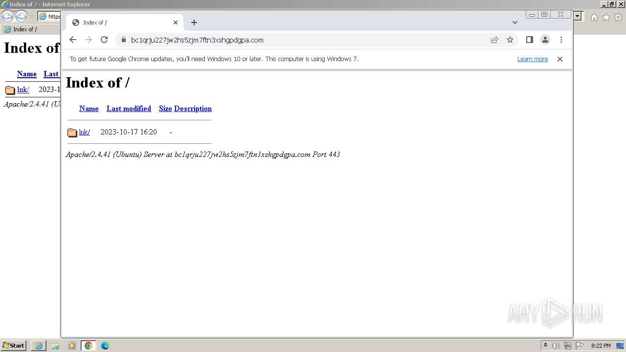Image resolution: width=626 pixels, height=352 pixels.
Task: Switch to Chrome via the taskbar icon
Action: tap(89, 346)
